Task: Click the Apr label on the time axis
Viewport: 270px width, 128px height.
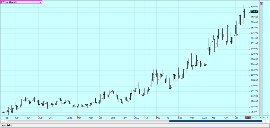Action: [x=17, y=118]
